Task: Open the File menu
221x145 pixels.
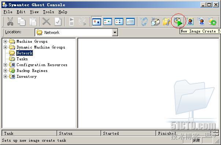Action: click(x=8, y=12)
